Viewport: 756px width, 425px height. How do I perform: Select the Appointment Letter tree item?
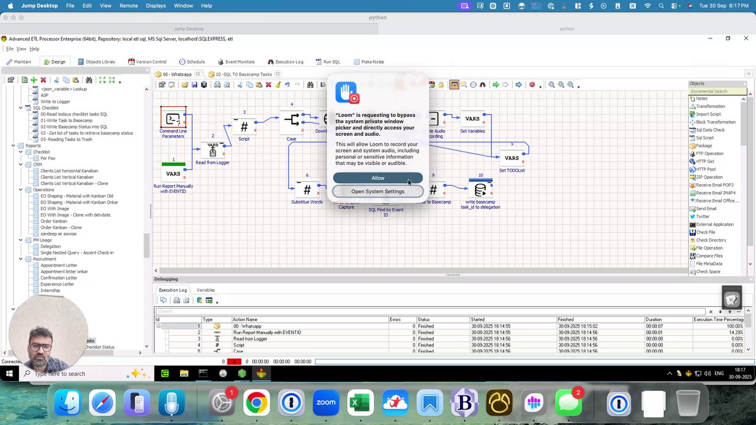tap(58, 265)
